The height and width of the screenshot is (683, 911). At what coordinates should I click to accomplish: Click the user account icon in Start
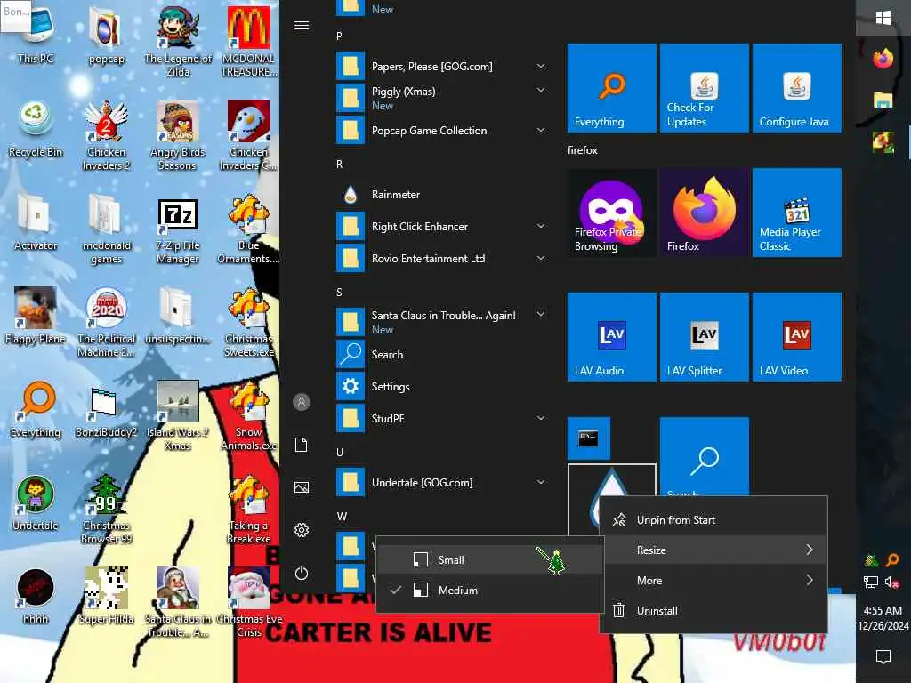coord(302,402)
